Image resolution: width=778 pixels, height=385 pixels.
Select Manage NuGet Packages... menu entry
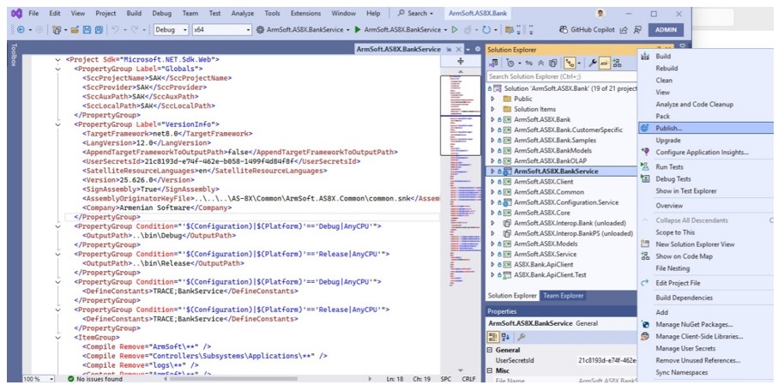[x=695, y=324]
